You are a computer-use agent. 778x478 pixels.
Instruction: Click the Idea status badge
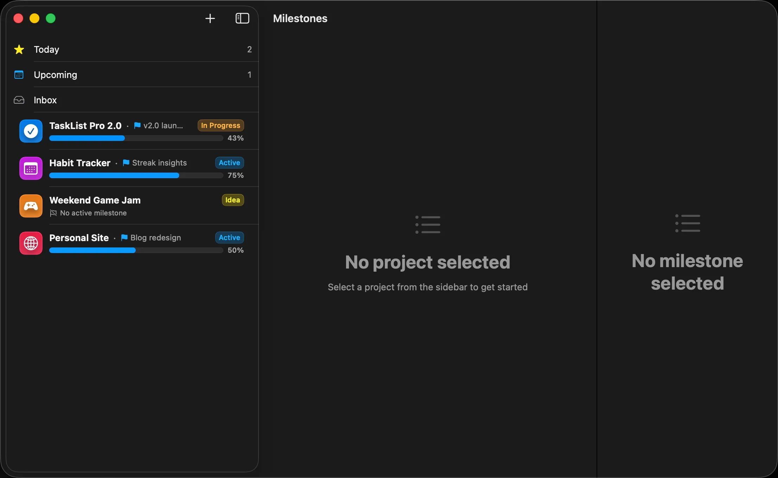pos(232,200)
